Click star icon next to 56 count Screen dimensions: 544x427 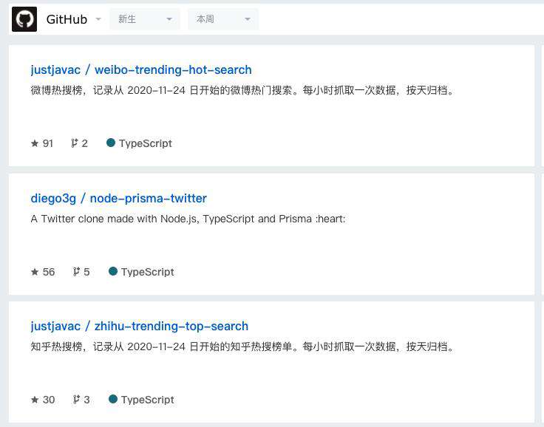(35, 272)
